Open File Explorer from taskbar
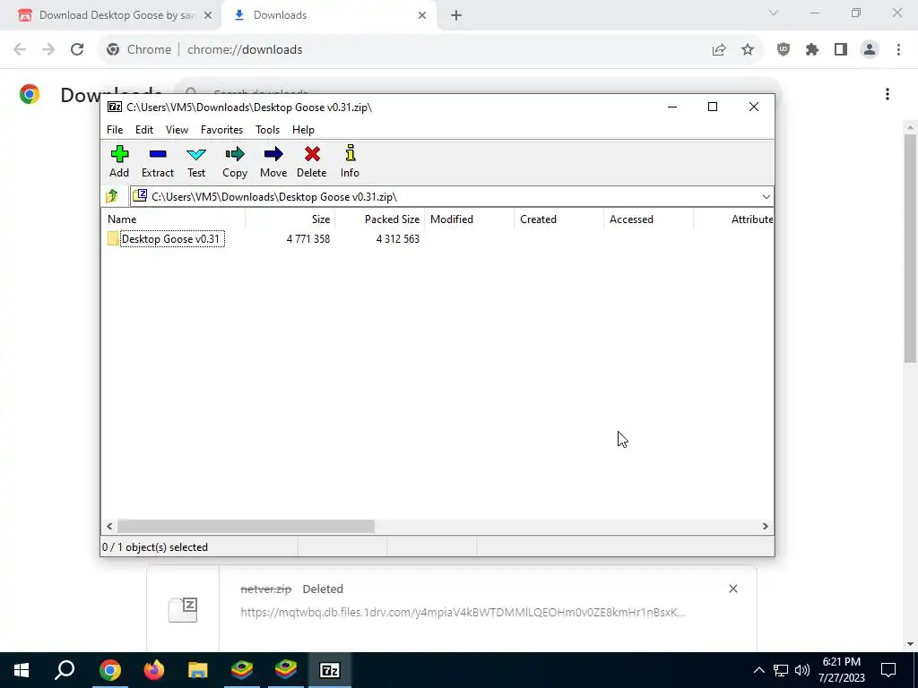Viewport: 918px width, 688px height. click(198, 670)
